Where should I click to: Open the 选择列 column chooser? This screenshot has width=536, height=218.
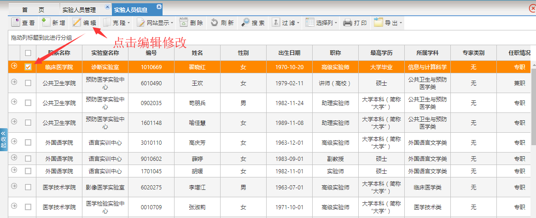tap(321, 23)
